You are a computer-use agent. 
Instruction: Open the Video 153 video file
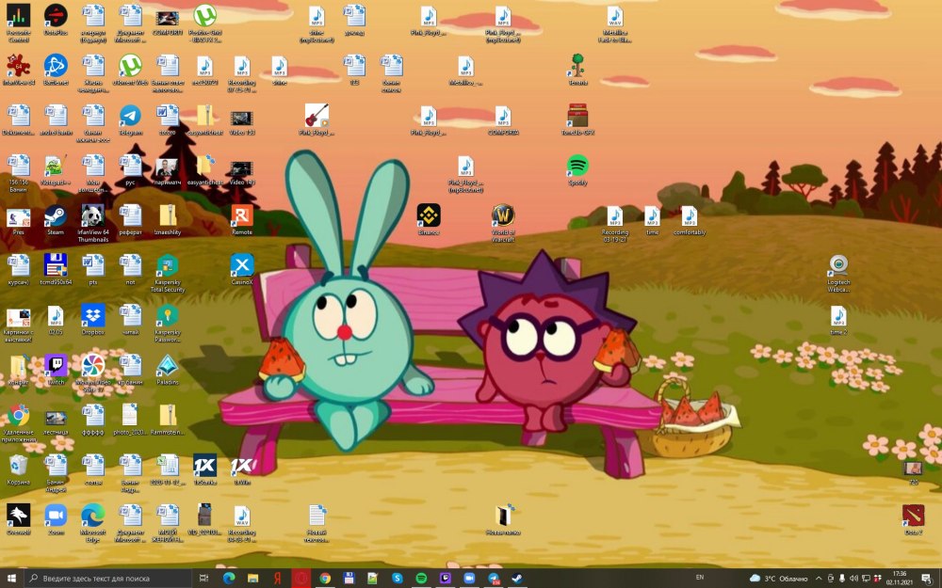[x=242, y=120]
